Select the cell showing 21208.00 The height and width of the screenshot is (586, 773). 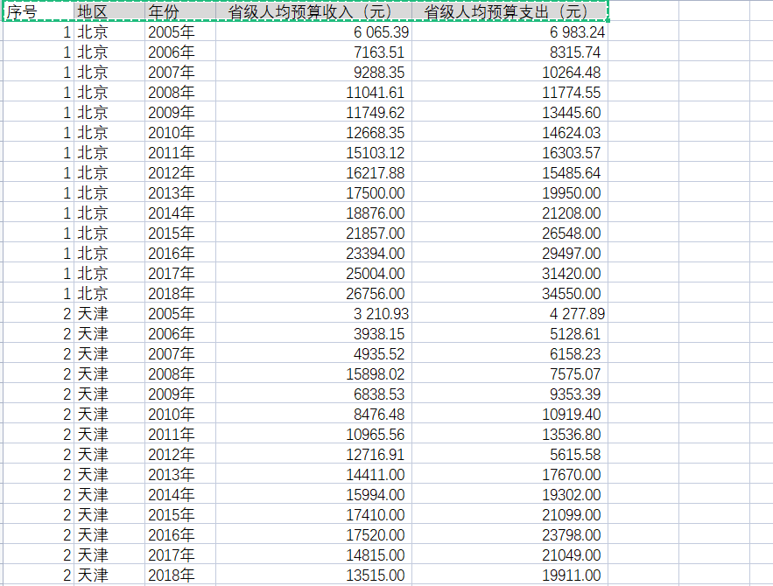(x=509, y=213)
